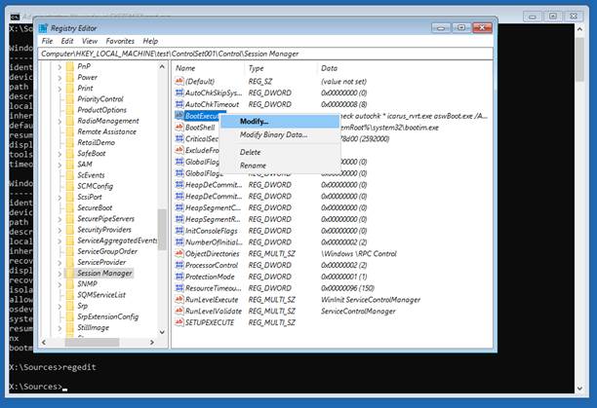
Task: Click the GlobalFlag2 DWORD icon
Action: click(179, 173)
